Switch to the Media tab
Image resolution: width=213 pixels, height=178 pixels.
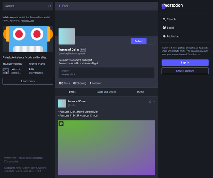click(x=141, y=92)
